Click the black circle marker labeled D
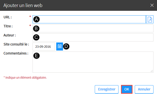The width and height of the screenshot is (157, 97). [66, 46]
